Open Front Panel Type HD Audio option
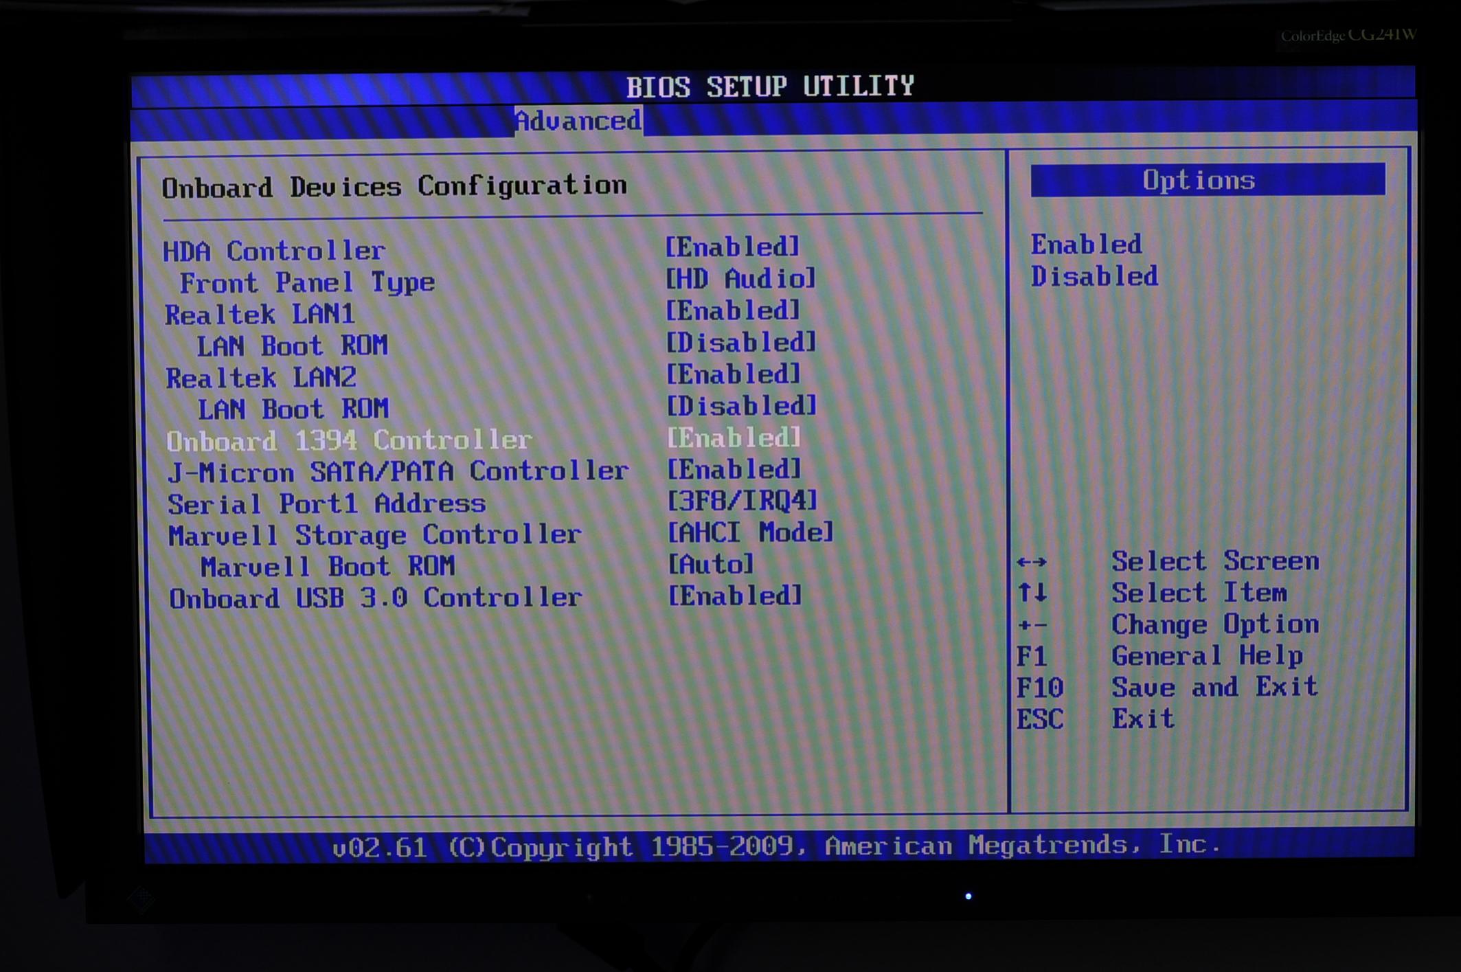Image resolution: width=1461 pixels, height=972 pixels. coord(740,279)
